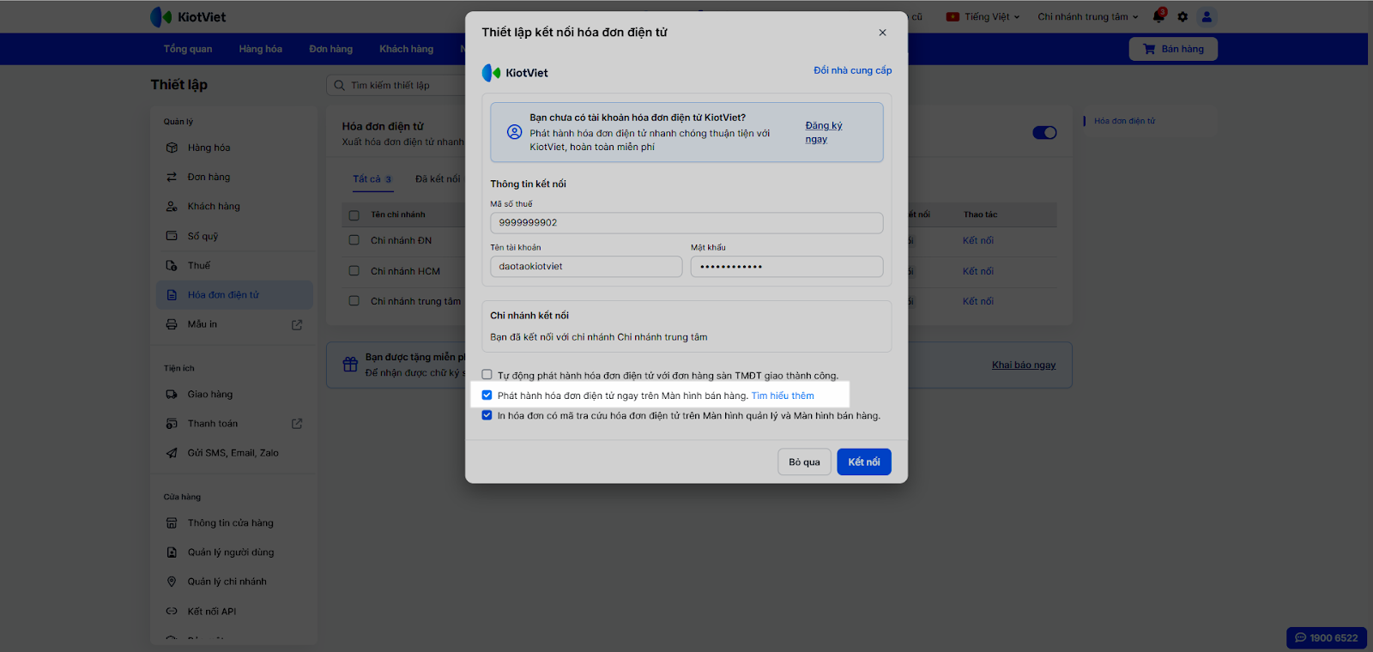Click the Quản lý người dùng icon
Screen dimensions: 1373x652
172,552
